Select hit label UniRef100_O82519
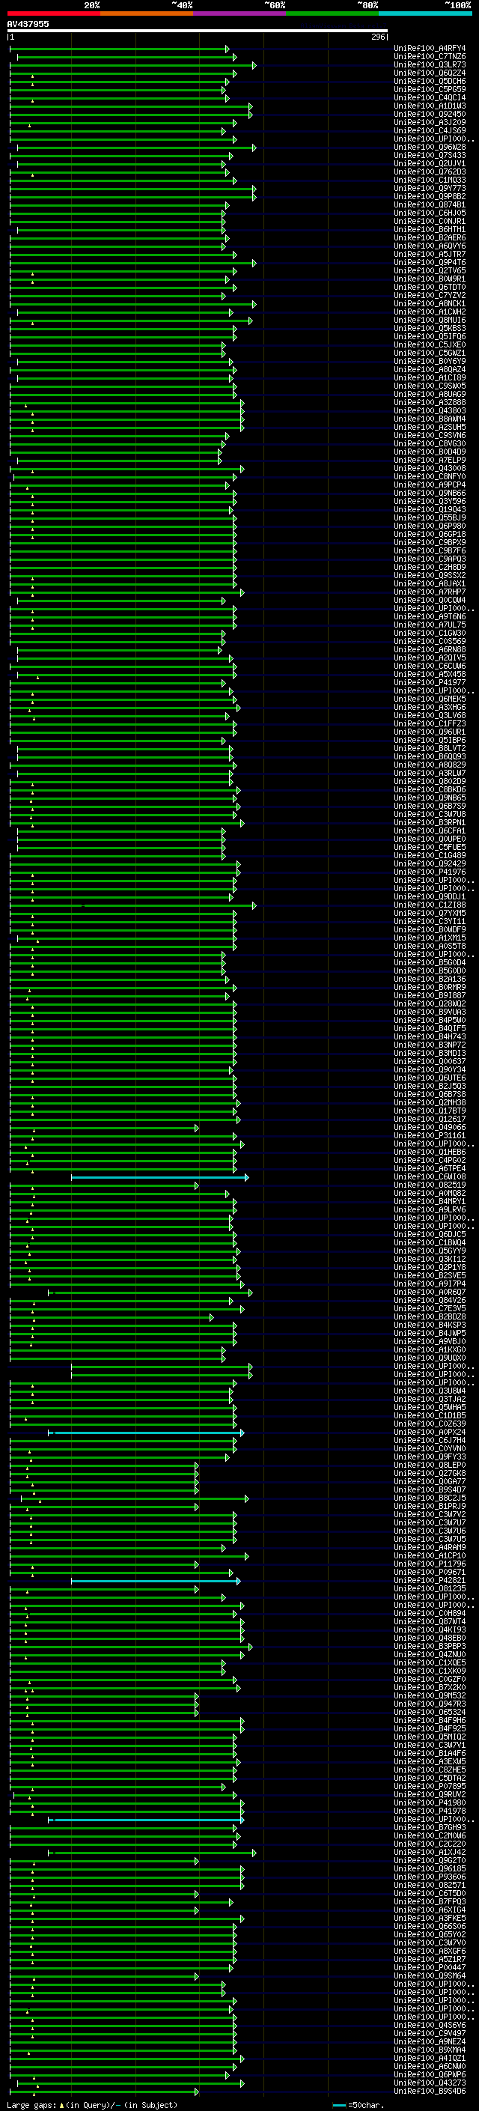The height and width of the screenshot is (2111, 479). pyautogui.click(x=430, y=1185)
